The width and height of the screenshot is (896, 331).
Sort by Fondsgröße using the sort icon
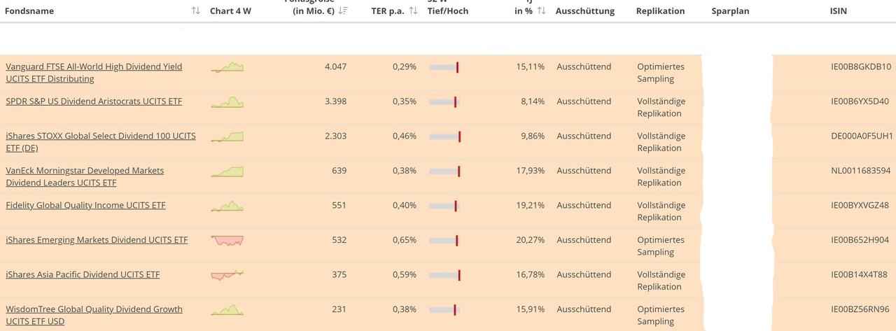pos(343,11)
